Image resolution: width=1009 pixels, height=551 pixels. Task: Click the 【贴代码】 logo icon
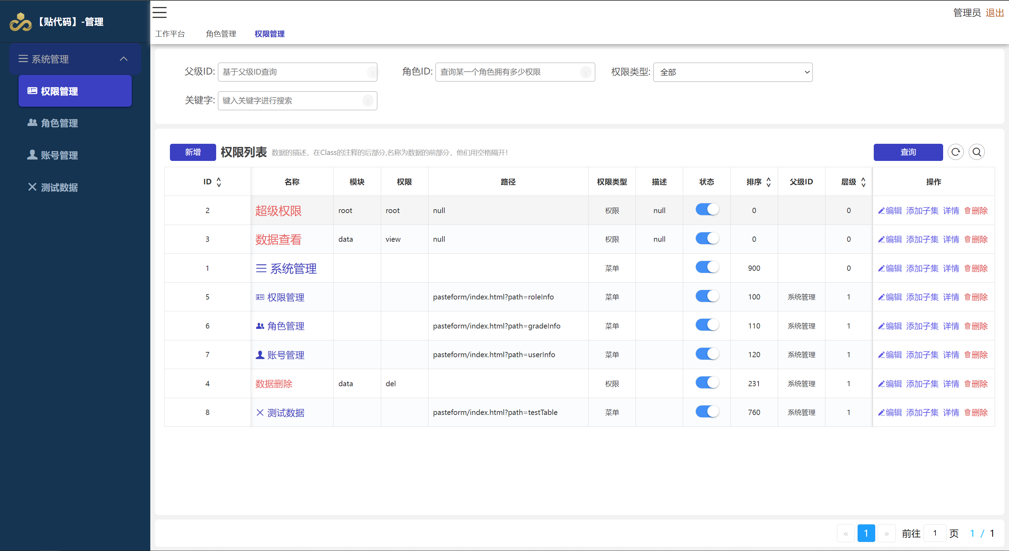click(20, 22)
